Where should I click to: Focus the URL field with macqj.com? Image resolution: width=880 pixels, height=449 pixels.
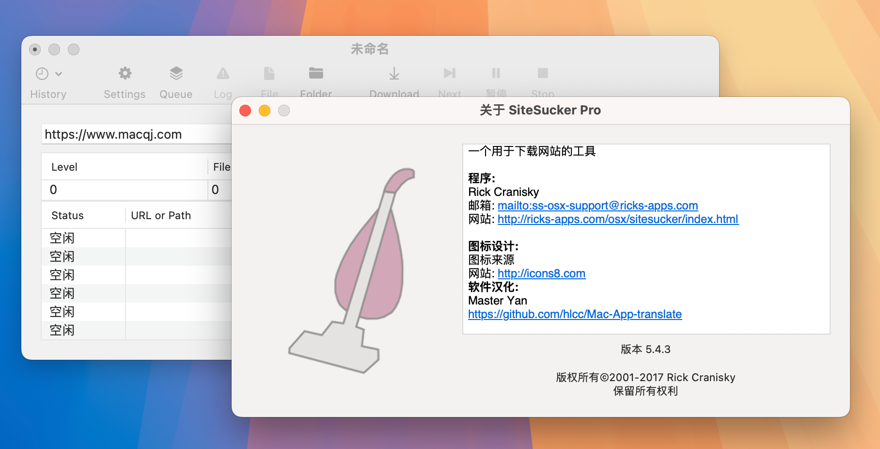pos(137,134)
